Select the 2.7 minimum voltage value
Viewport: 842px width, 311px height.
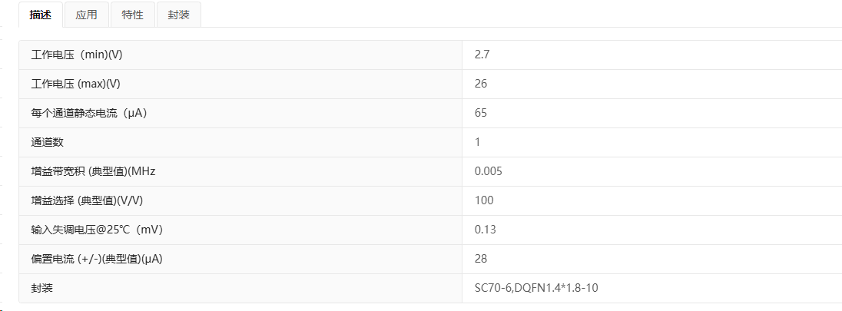pyautogui.click(x=482, y=55)
